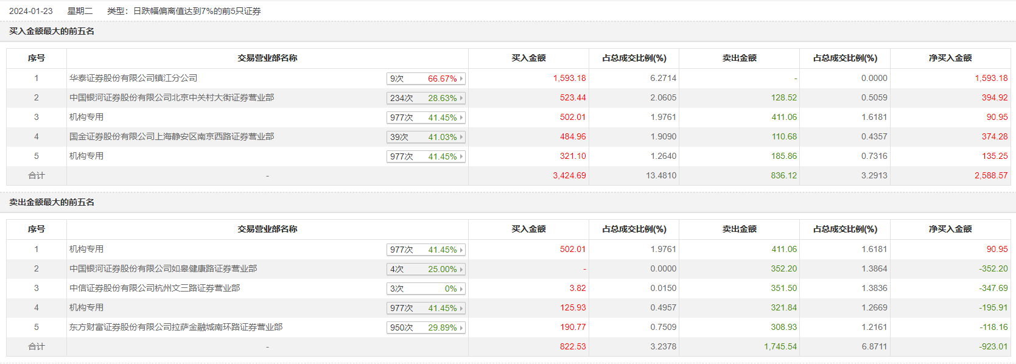Click 机构专用 in sell-table row 1

pos(86,249)
